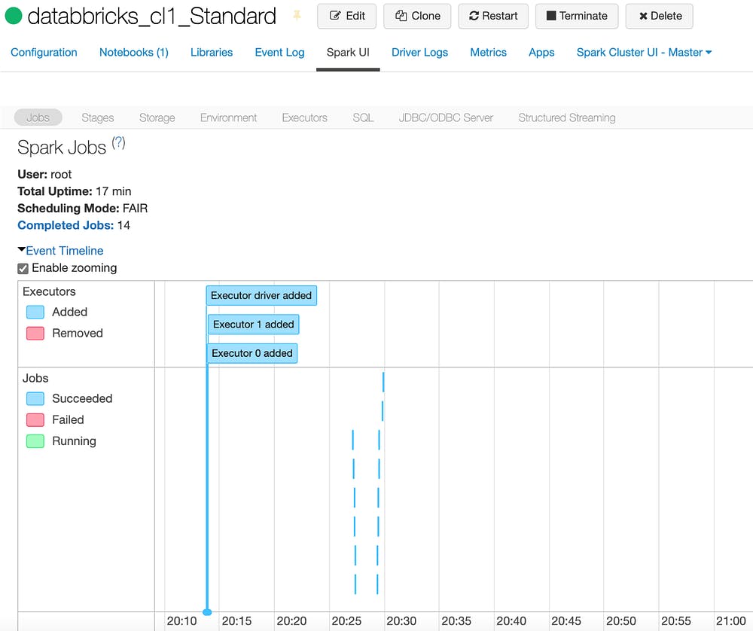753x631 pixels.
Task: Expand the Spark Cluster UI - Master dropdown
Action: point(644,53)
